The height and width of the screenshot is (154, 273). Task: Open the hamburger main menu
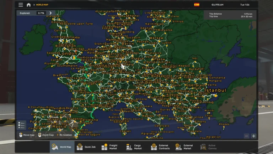21,5
